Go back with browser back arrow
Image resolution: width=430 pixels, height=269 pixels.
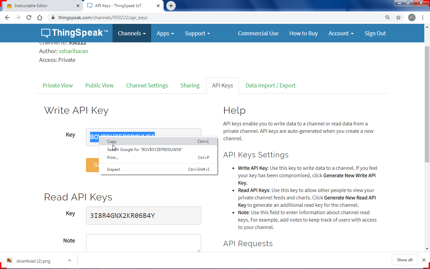click(7, 17)
